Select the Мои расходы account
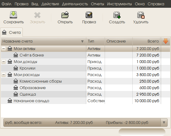Image resolution: width=171 pixels, height=136 pixels. pos(85,75)
